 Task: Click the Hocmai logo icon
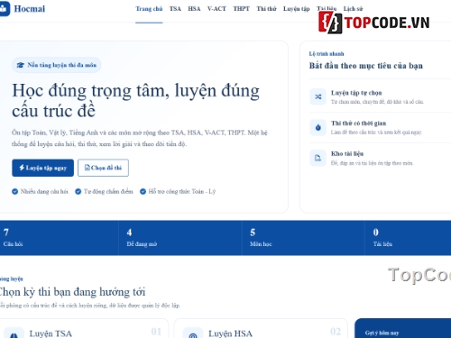click(x=5, y=9)
